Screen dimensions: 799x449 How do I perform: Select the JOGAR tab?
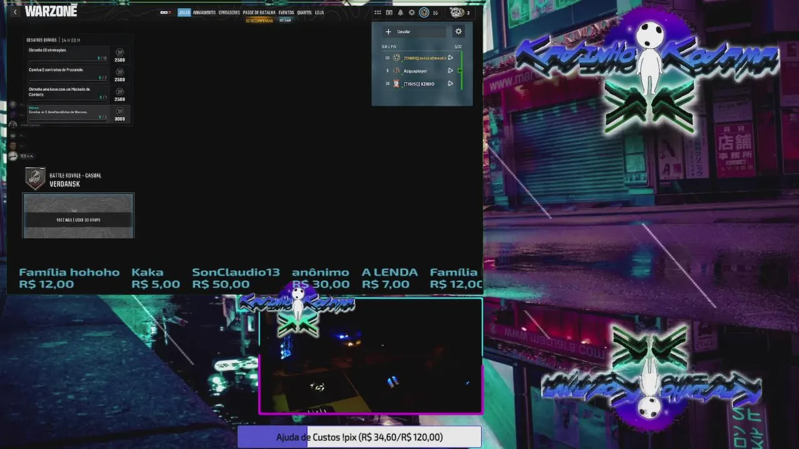[184, 12]
